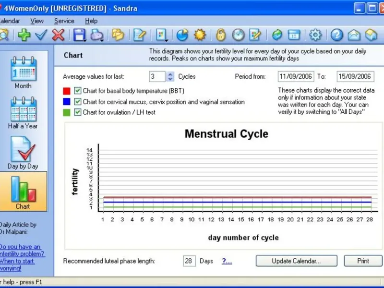Open the Half a Year view
This screenshot has height=288, width=384.
click(x=23, y=113)
